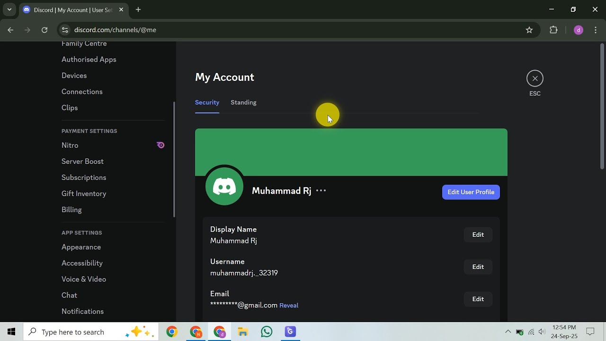Click the Windows taskbar search box
The height and width of the screenshot is (341, 606).
90,332
